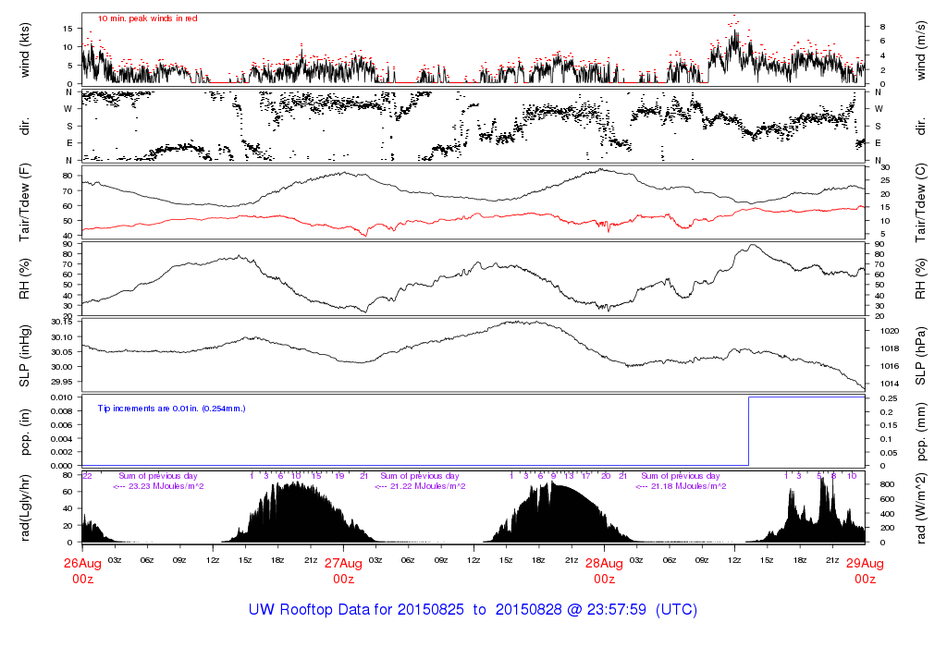Select the '1014' hPa axis value

point(891,384)
